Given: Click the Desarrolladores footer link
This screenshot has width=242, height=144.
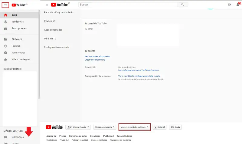Looking at the screenshot, I should [x=124, y=136].
